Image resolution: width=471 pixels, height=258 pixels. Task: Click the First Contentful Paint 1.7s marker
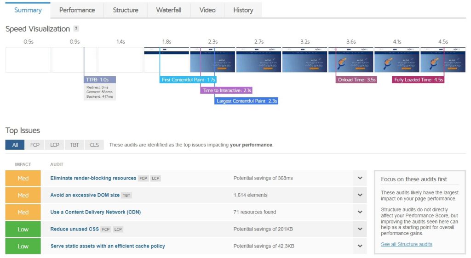[188, 80]
